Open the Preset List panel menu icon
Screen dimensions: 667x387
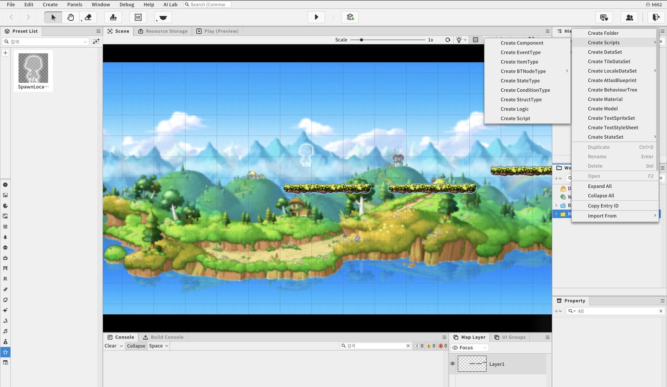[98, 31]
